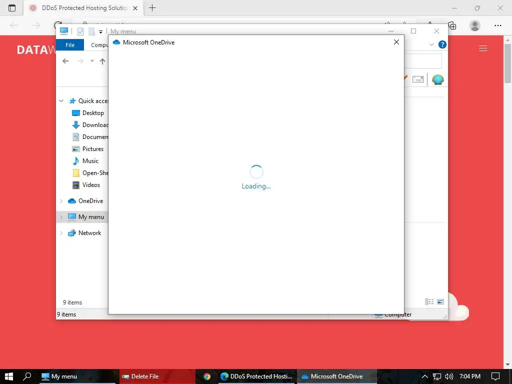Open Explorer help via question mark icon
Screen dimensions: 512x384
coord(442,44)
